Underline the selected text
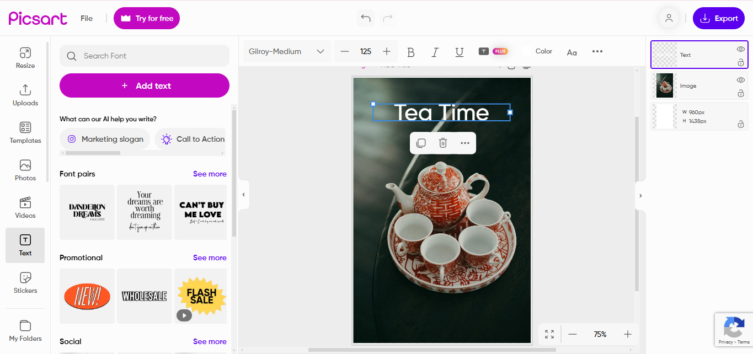Image resolution: width=753 pixels, height=354 pixels. click(459, 52)
